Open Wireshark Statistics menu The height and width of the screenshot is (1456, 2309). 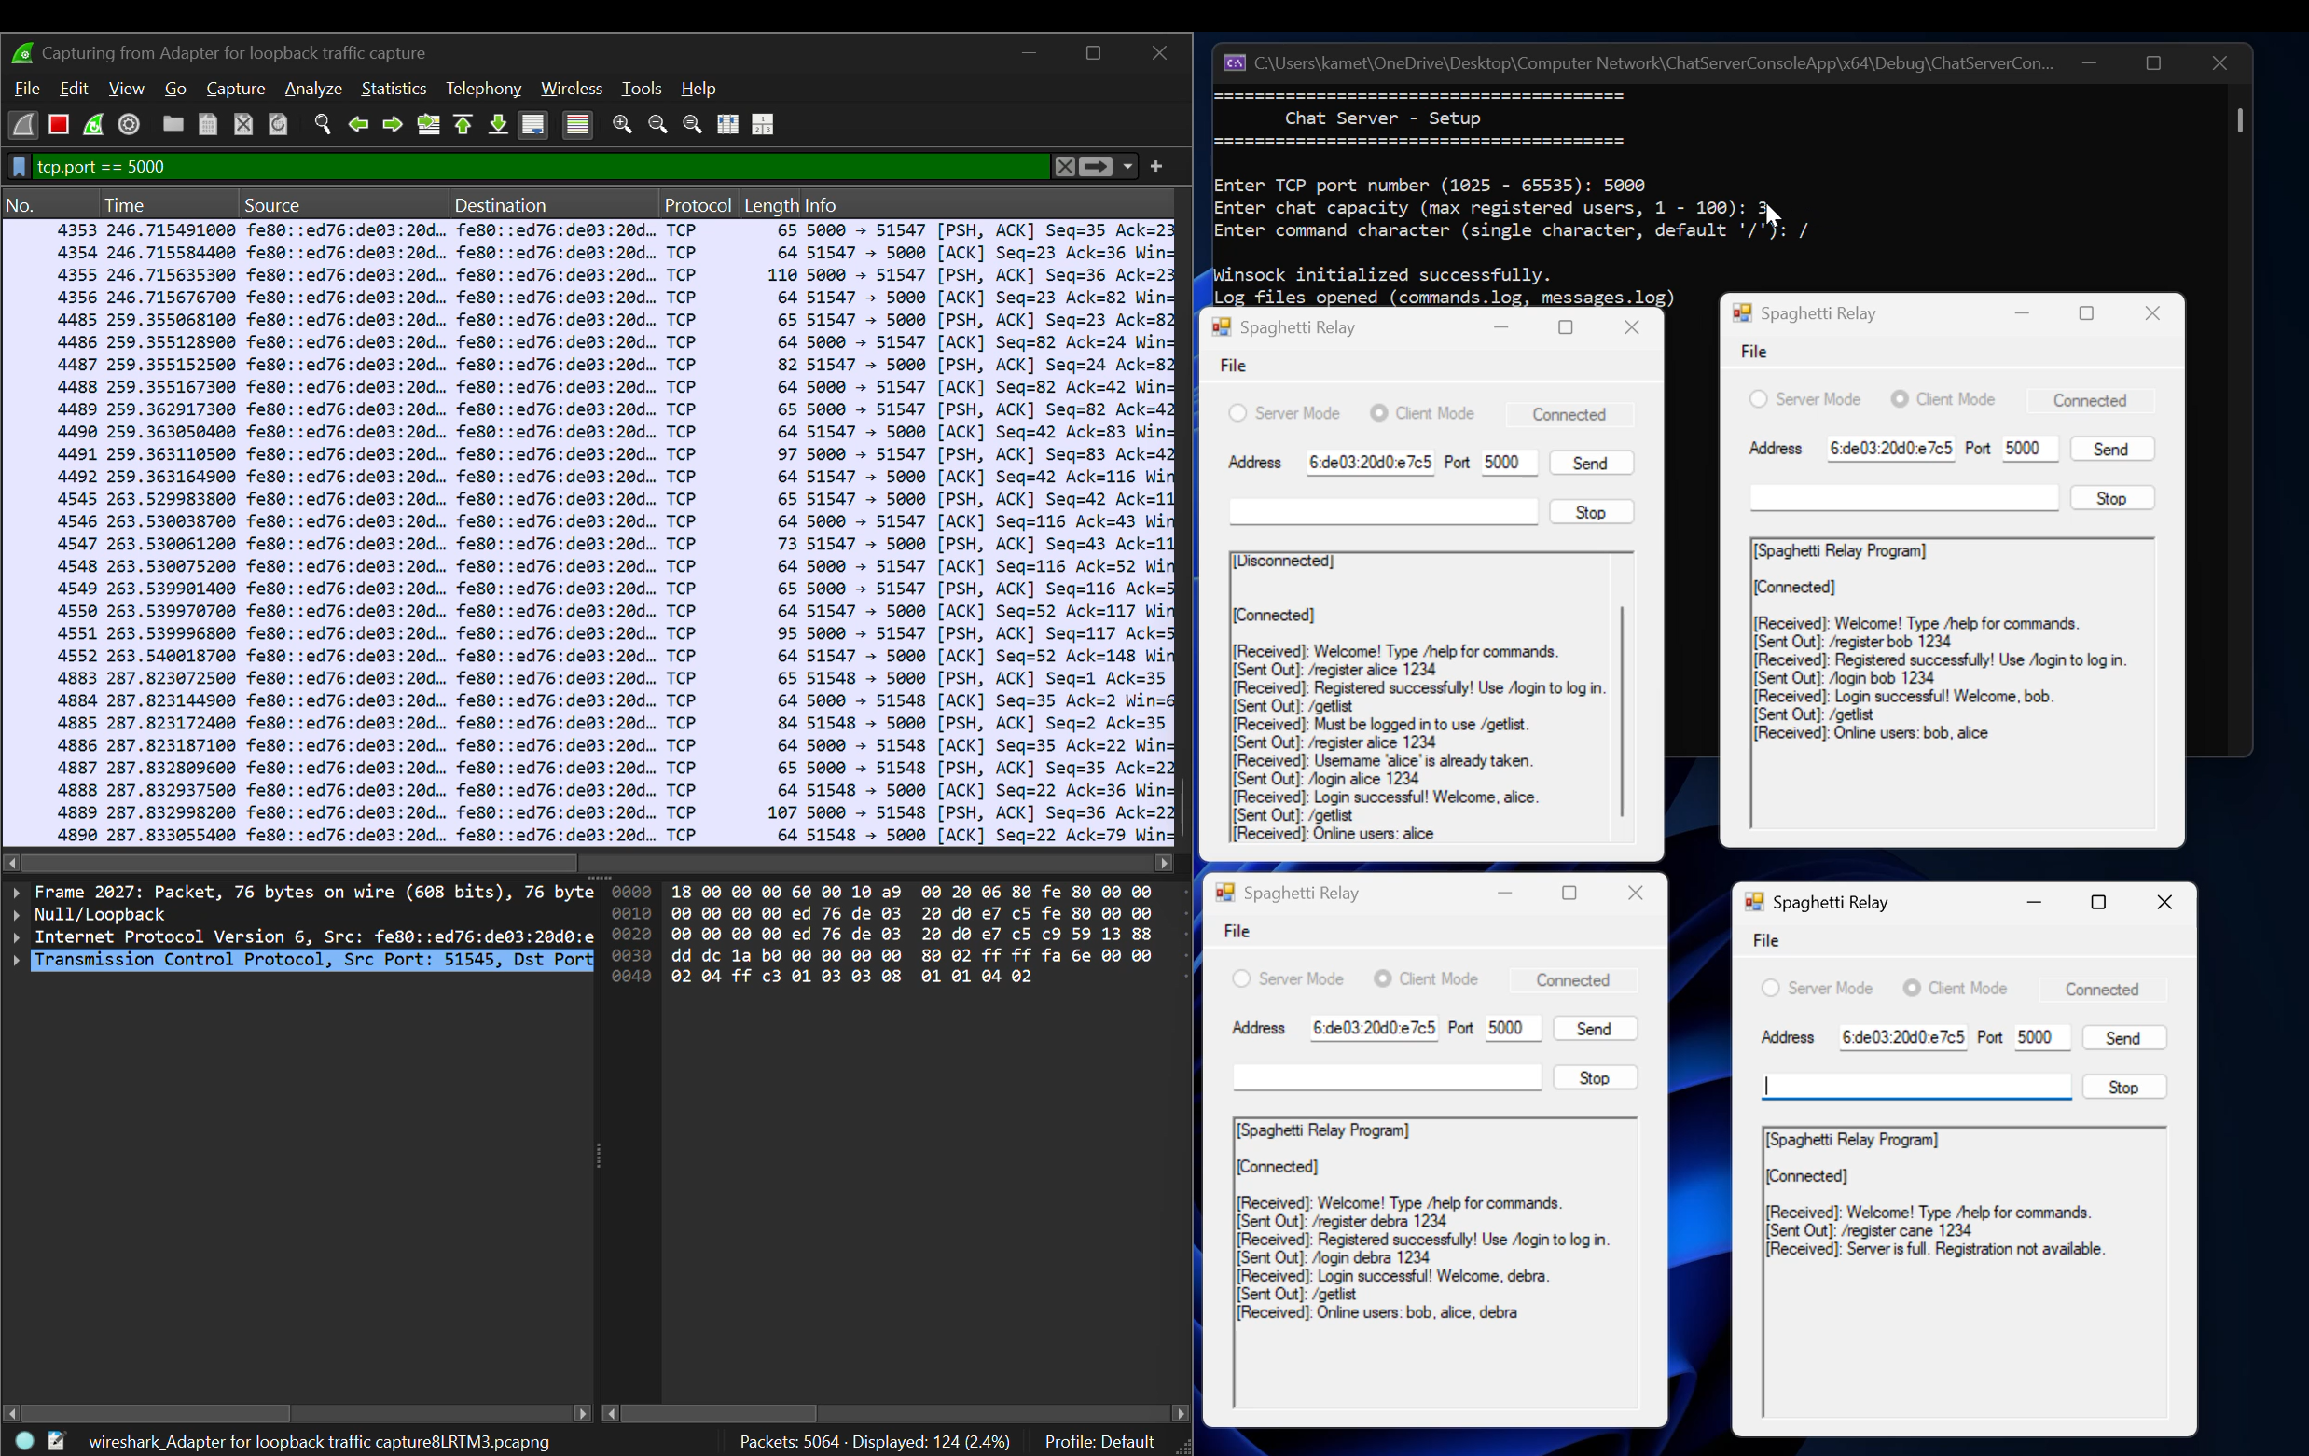point(394,89)
